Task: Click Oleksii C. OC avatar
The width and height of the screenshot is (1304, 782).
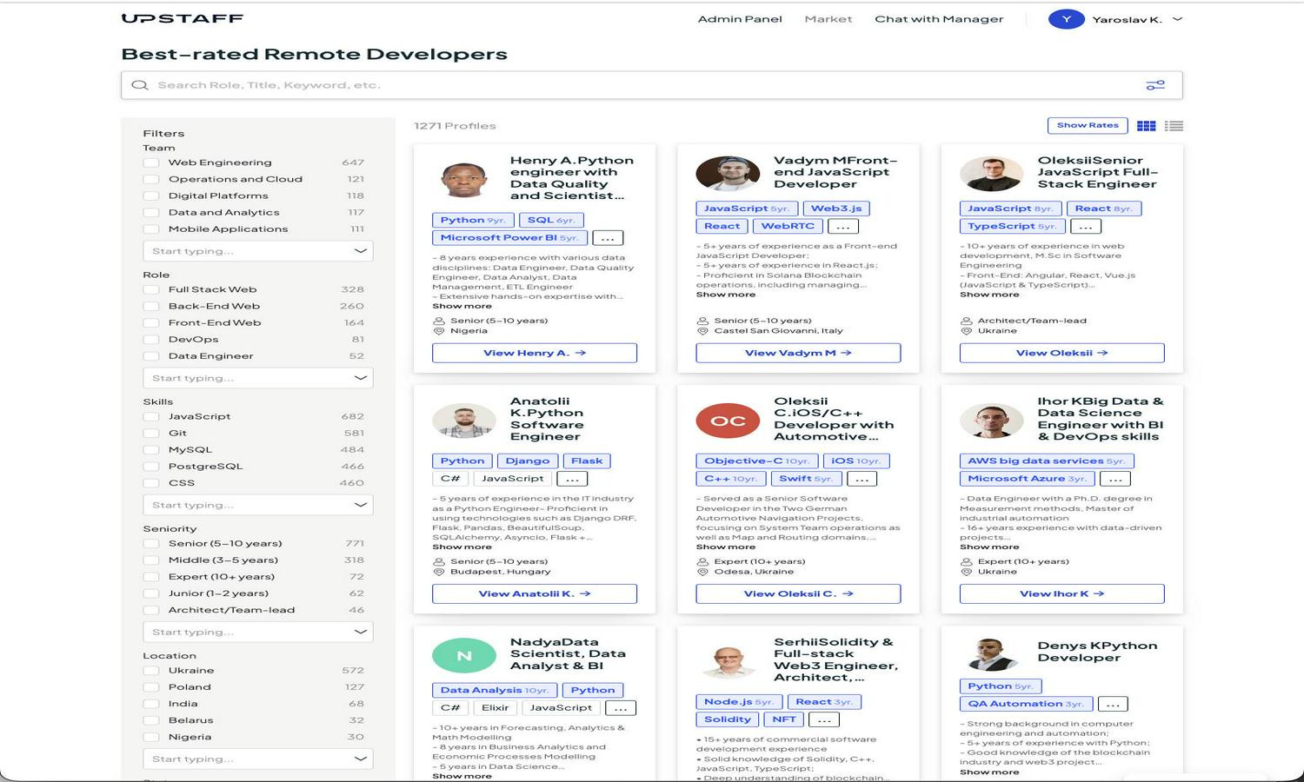Action: pyautogui.click(x=728, y=421)
